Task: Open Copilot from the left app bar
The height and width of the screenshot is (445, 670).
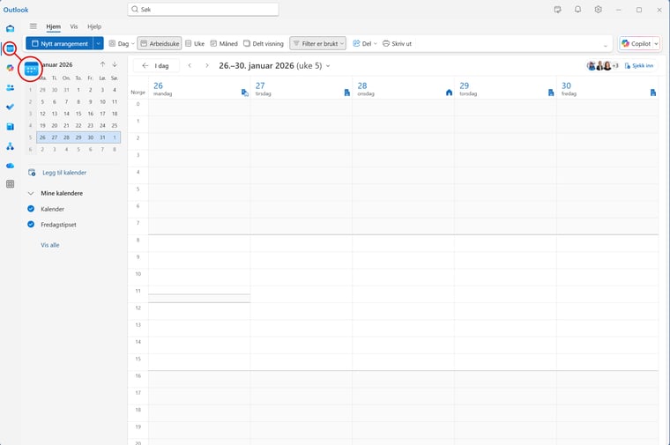Action: pyautogui.click(x=11, y=68)
